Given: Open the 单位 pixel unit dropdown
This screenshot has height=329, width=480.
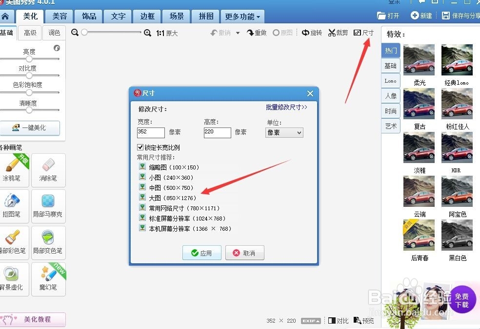Looking at the screenshot, I should coord(284,132).
